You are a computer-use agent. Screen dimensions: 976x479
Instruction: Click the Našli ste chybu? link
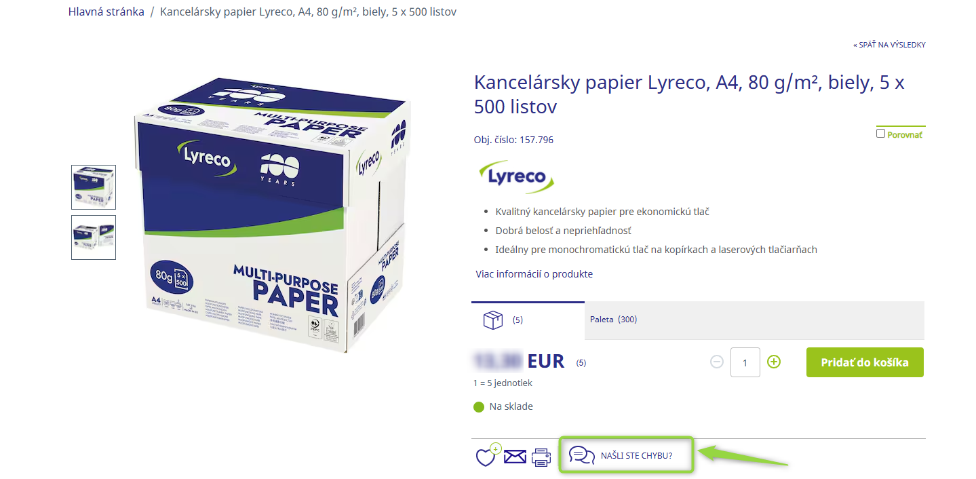tap(636, 455)
